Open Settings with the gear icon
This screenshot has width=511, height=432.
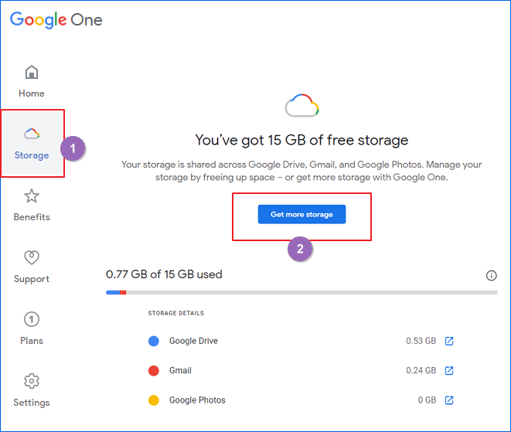[x=32, y=381]
